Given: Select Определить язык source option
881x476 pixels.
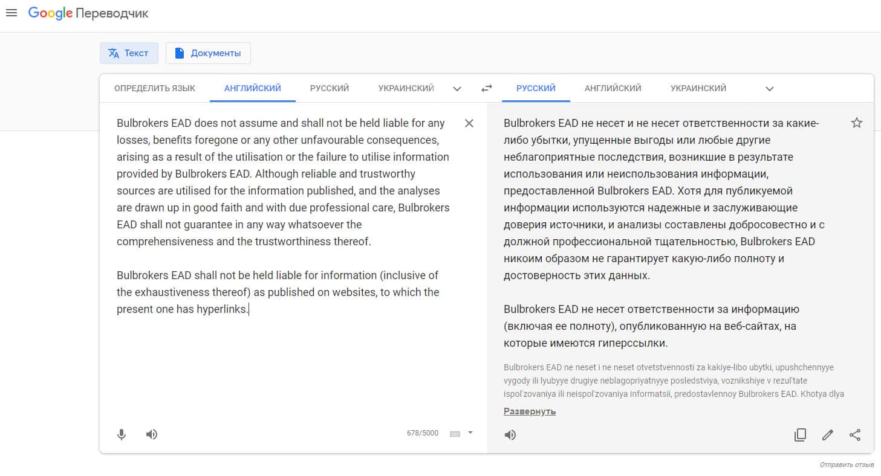Looking at the screenshot, I should (155, 88).
